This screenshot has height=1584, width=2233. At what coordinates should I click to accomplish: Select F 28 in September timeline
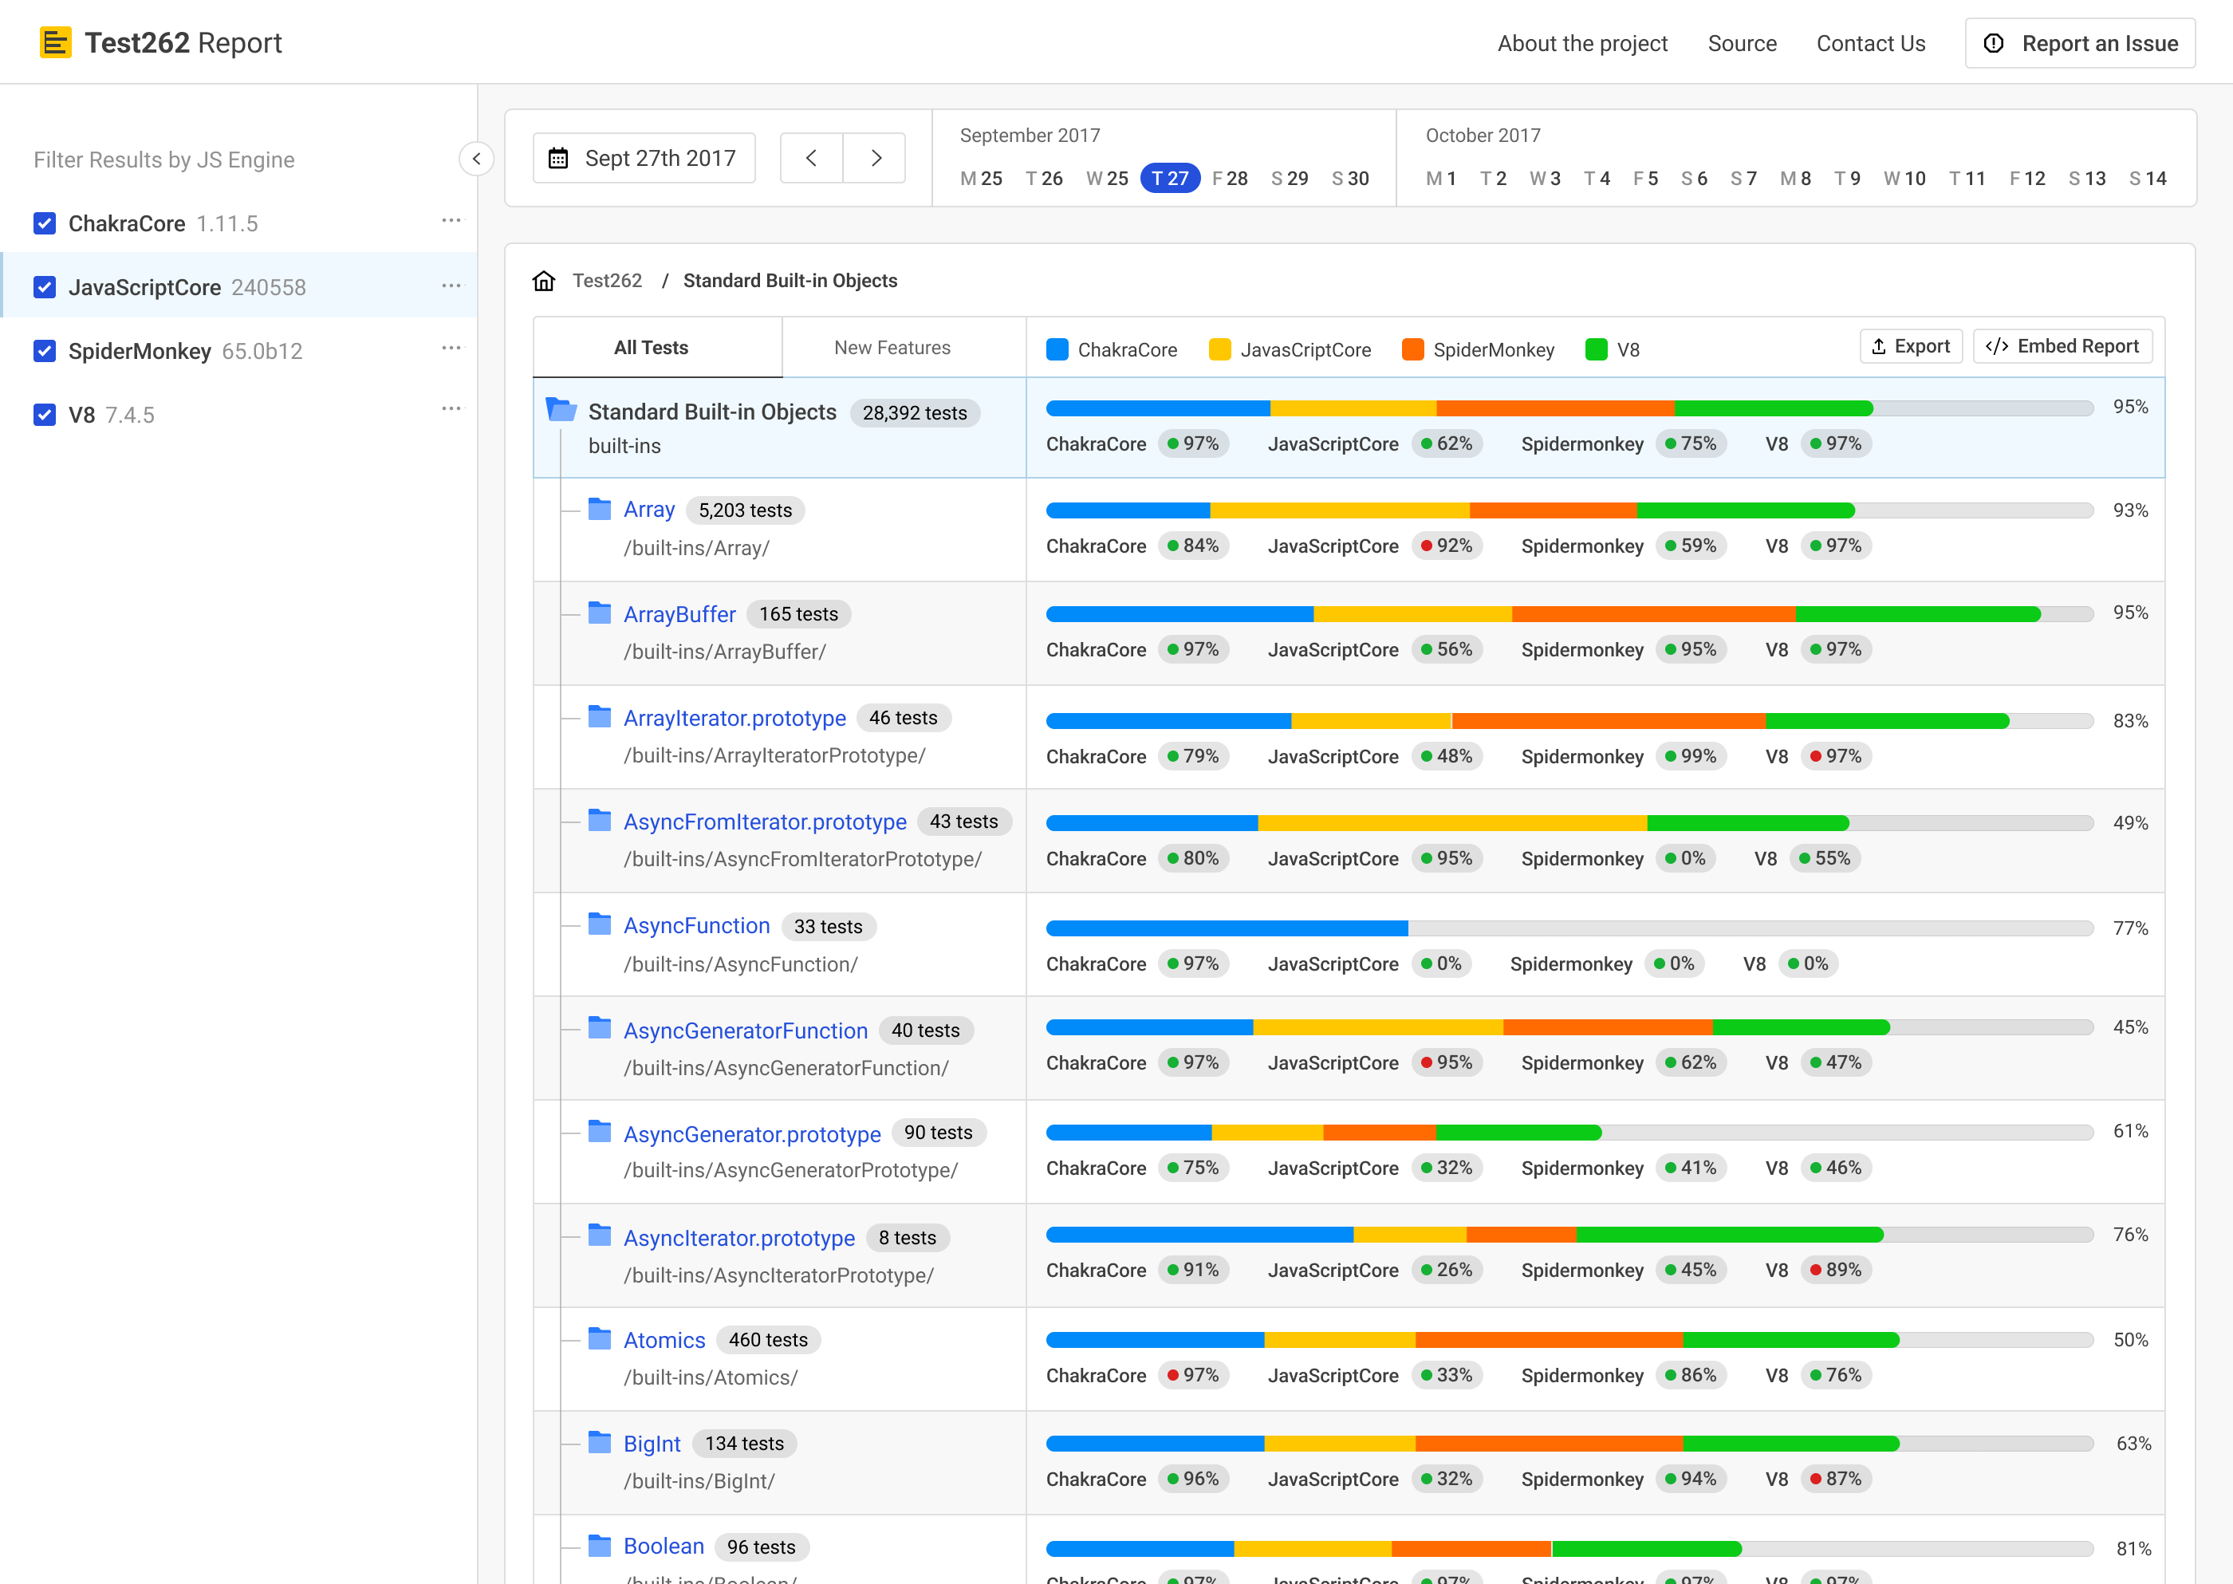(x=1230, y=179)
